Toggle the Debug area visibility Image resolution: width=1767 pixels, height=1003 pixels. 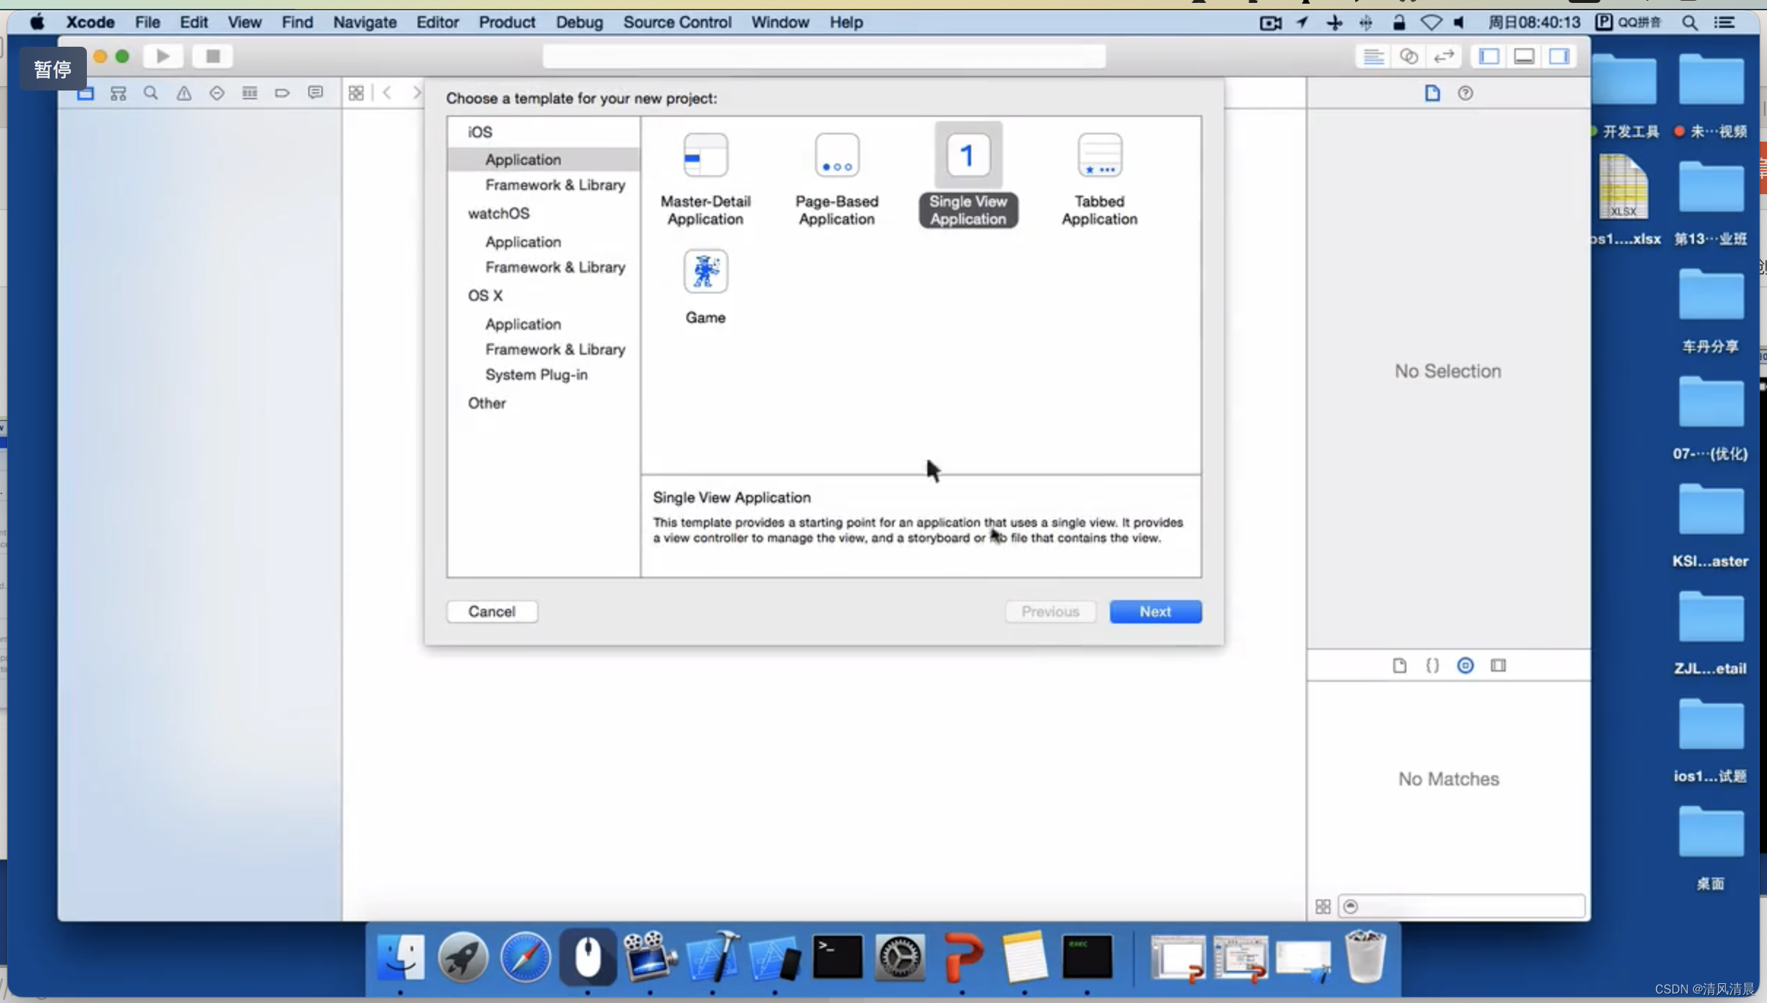[1524, 56]
